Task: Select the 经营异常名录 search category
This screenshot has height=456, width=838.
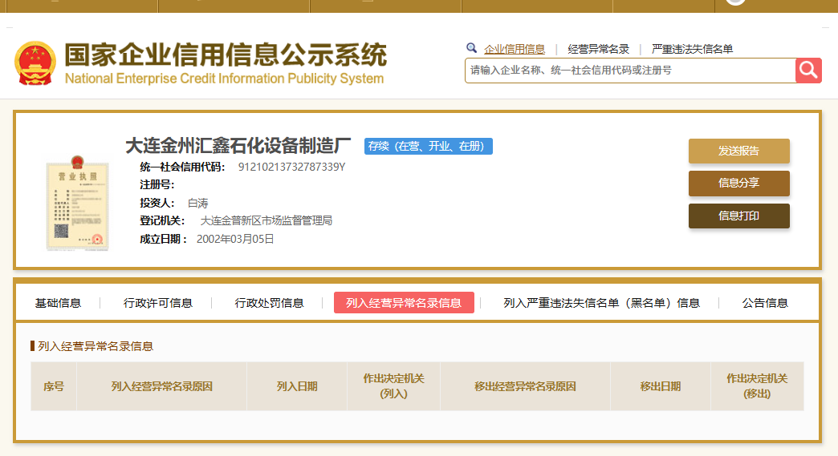Action: (598, 49)
